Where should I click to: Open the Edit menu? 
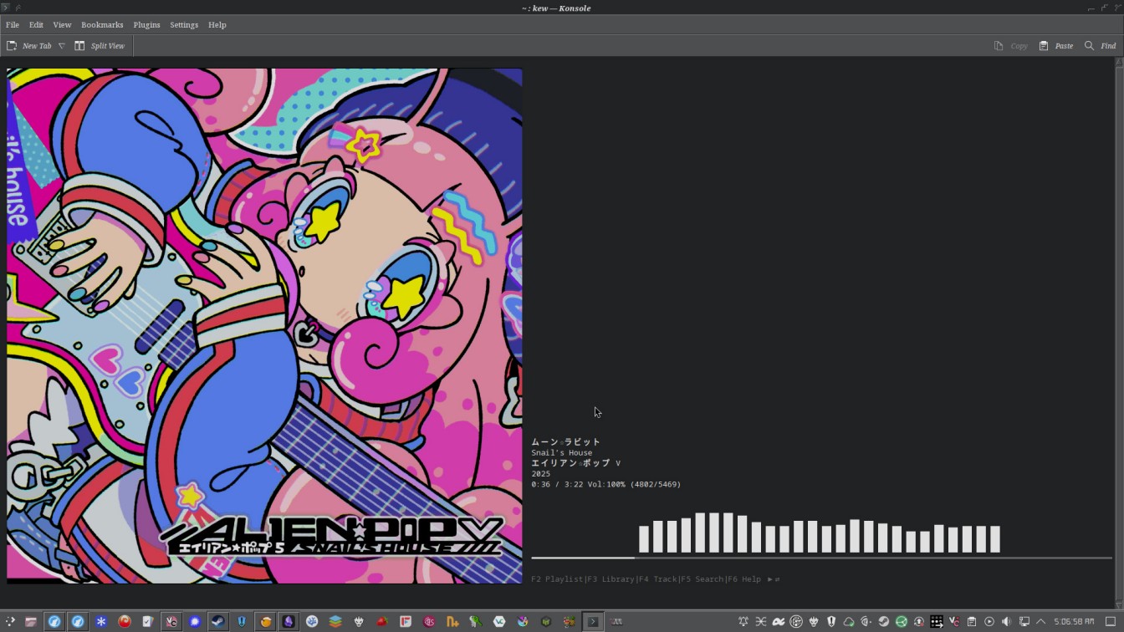[36, 25]
